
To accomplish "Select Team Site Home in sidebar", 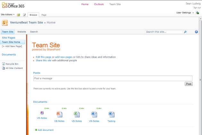I will coord(13,42).
